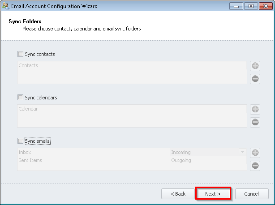275x205 pixels.
Task: Toggle the Sync calendars checkbox
Action: pyautogui.click(x=20, y=98)
